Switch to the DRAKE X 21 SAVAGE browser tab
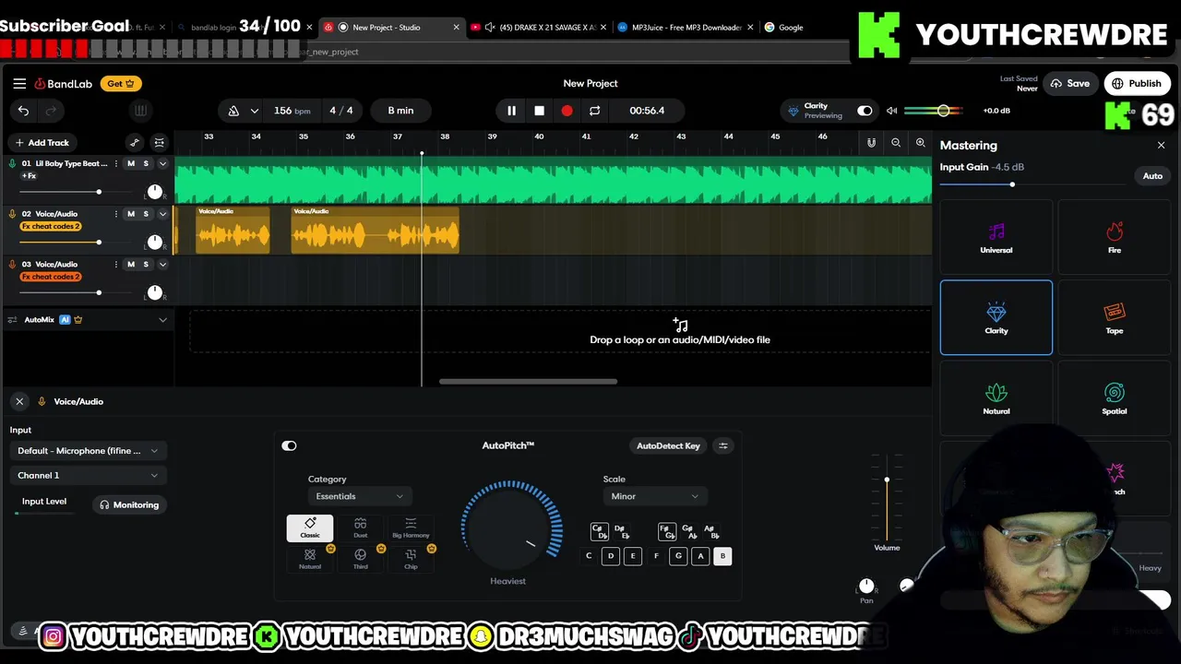The height and width of the screenshot is (664, 1181). coord(540,27)
